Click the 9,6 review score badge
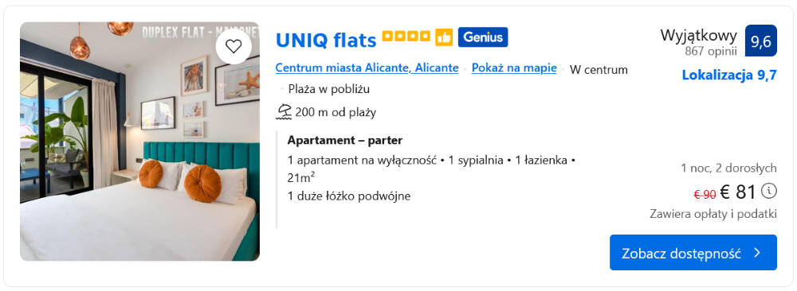This screenshot has height=291, width=797. [761, 41]
